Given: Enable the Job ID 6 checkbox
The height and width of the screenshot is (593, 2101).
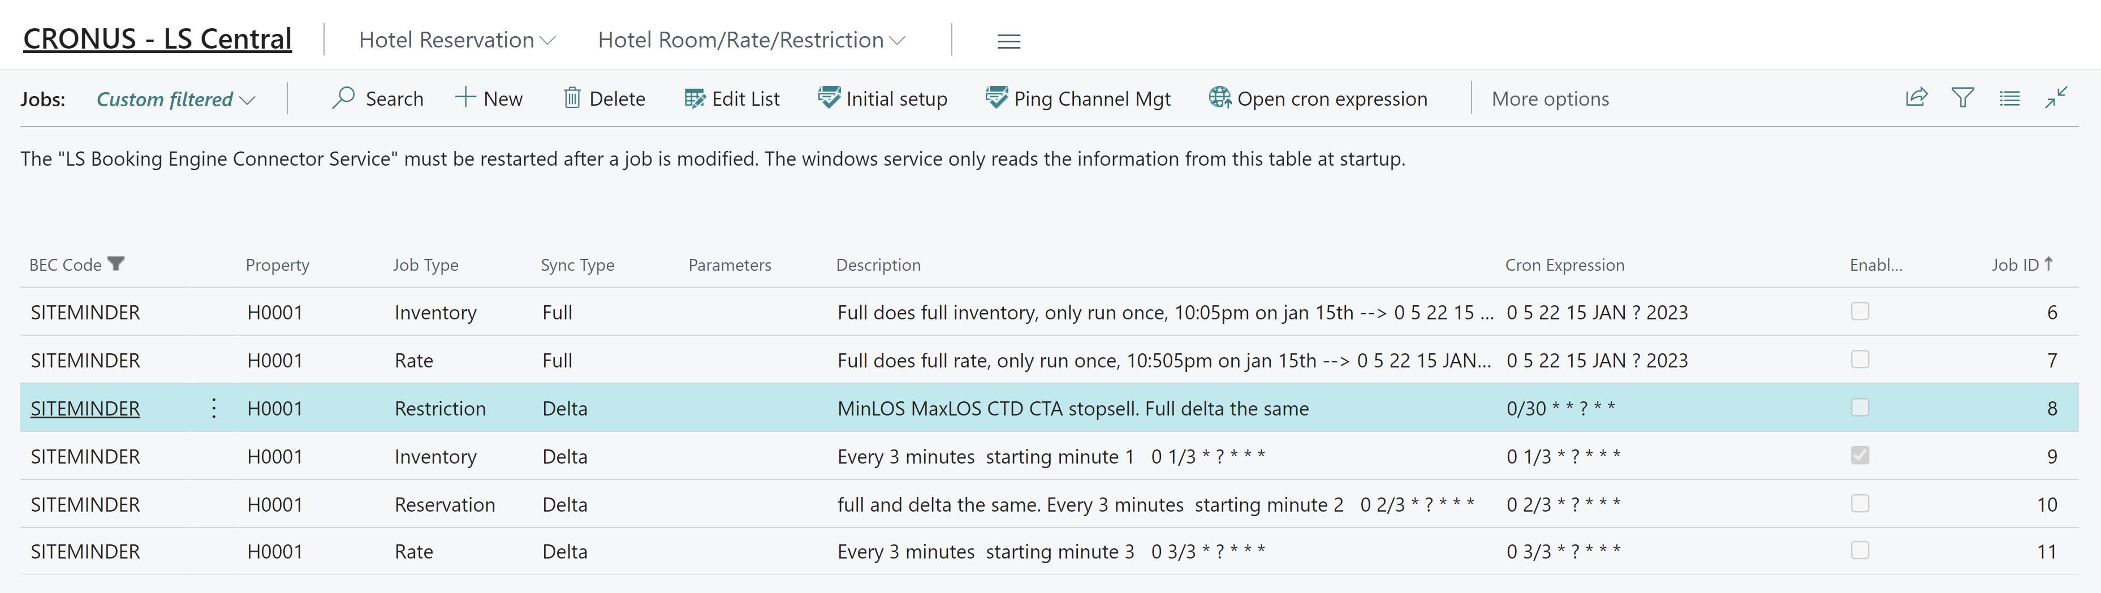Looking at the screenshot, I should point(1860,311).
